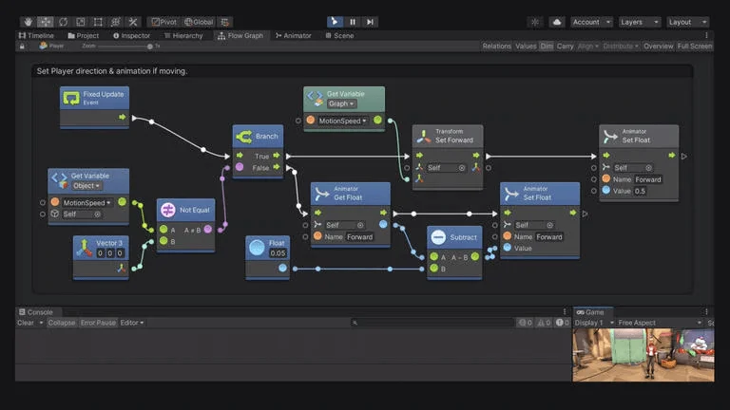Viewport: 730px width, 410px height.
Task: Click the Branch node icon
Action: [244, 137]
